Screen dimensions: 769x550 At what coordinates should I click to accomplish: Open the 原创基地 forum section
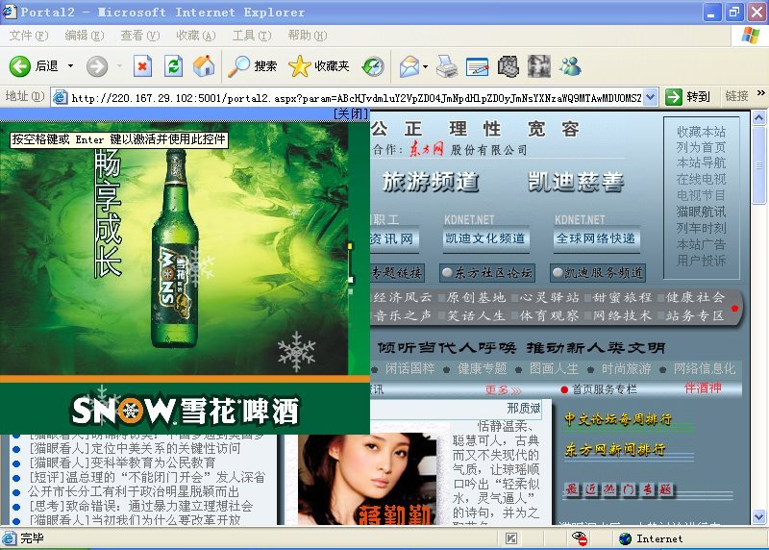coord(475,297)
